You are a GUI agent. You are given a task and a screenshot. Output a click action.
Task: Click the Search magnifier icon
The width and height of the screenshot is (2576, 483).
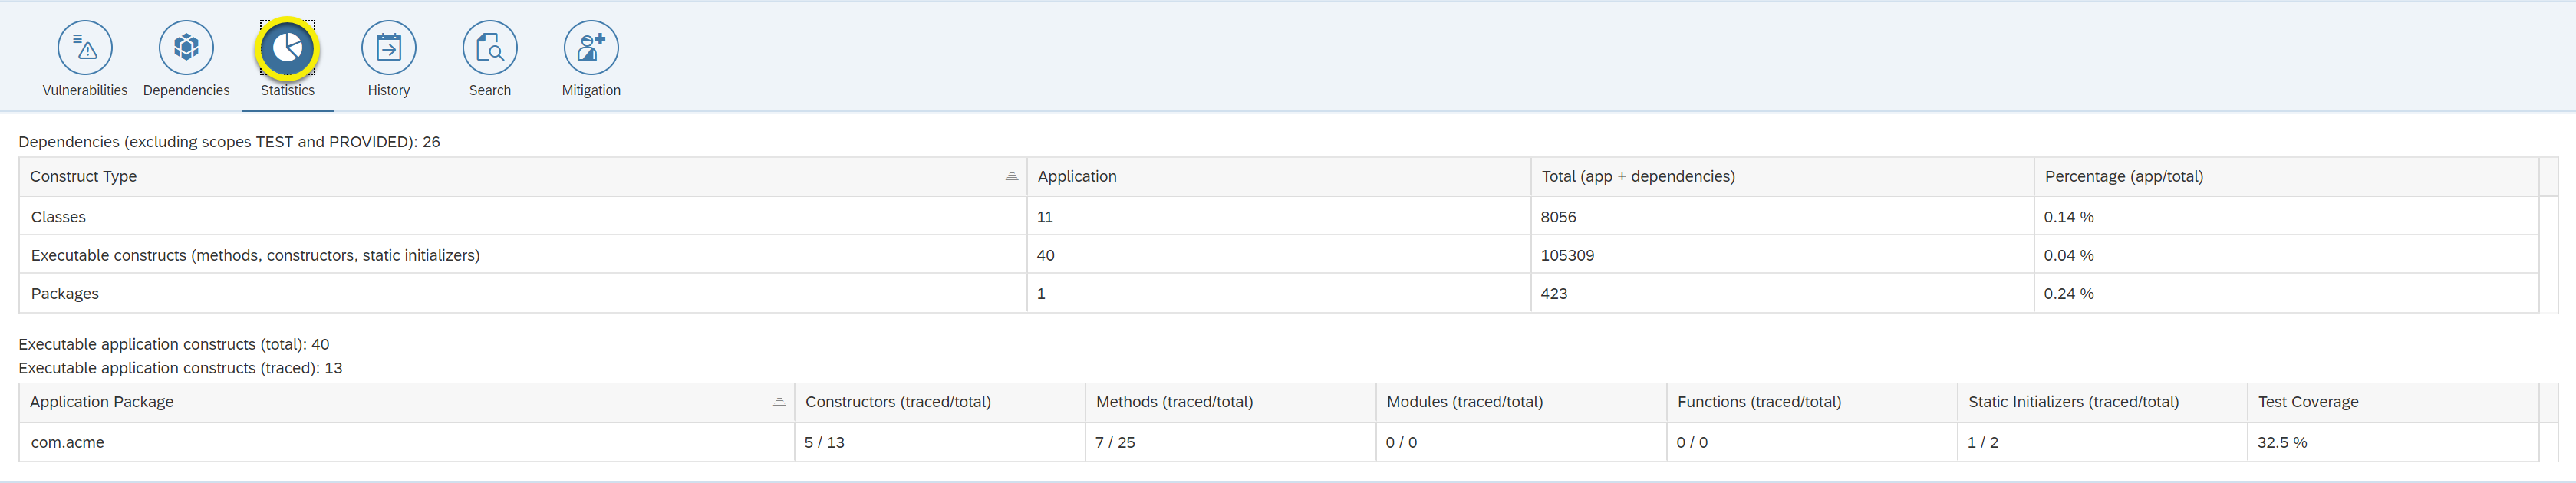coord(490,47)
